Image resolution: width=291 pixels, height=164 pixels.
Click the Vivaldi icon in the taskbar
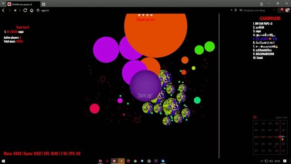pos(114,161)
